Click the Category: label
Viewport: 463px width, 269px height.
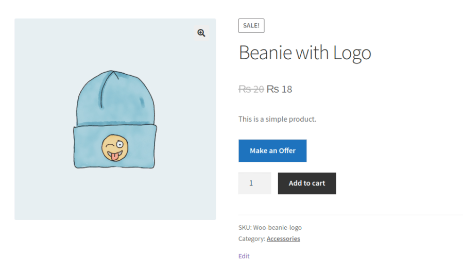(251, 239)
